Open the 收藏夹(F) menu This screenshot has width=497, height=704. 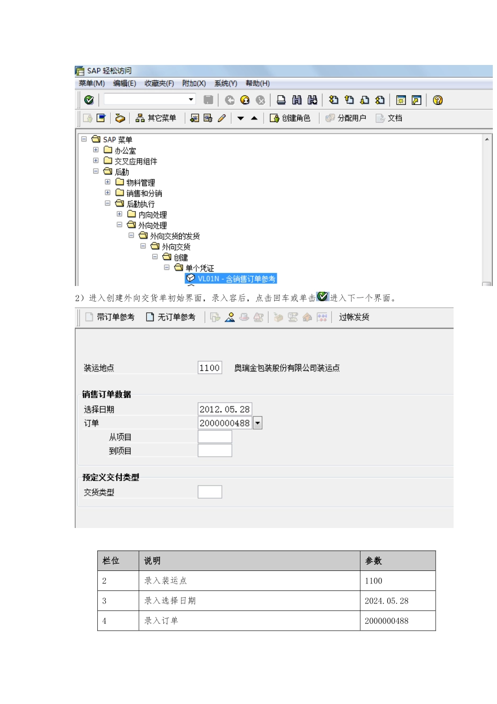tap(159, 83)
